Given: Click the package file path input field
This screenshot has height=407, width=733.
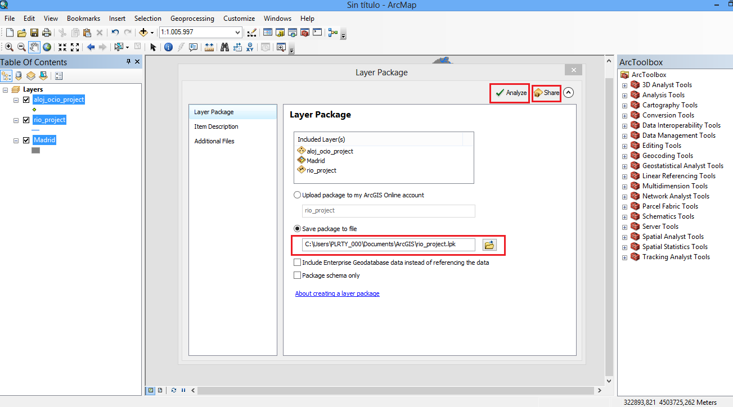Looking at the screenshot, I should [389, 245].
